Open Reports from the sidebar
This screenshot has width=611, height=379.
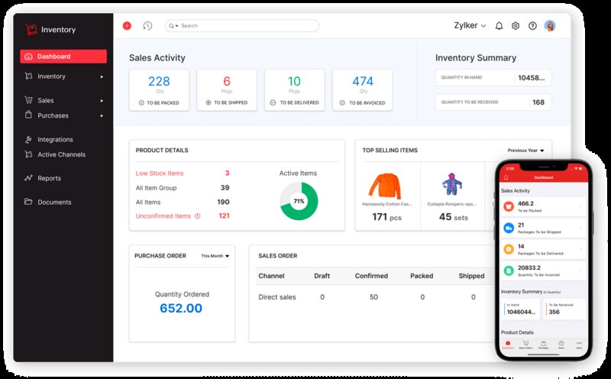49,179
